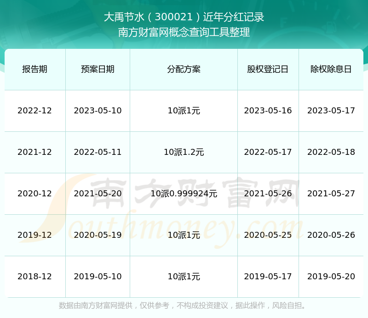Select the 报告期 column header

point(35,69)
